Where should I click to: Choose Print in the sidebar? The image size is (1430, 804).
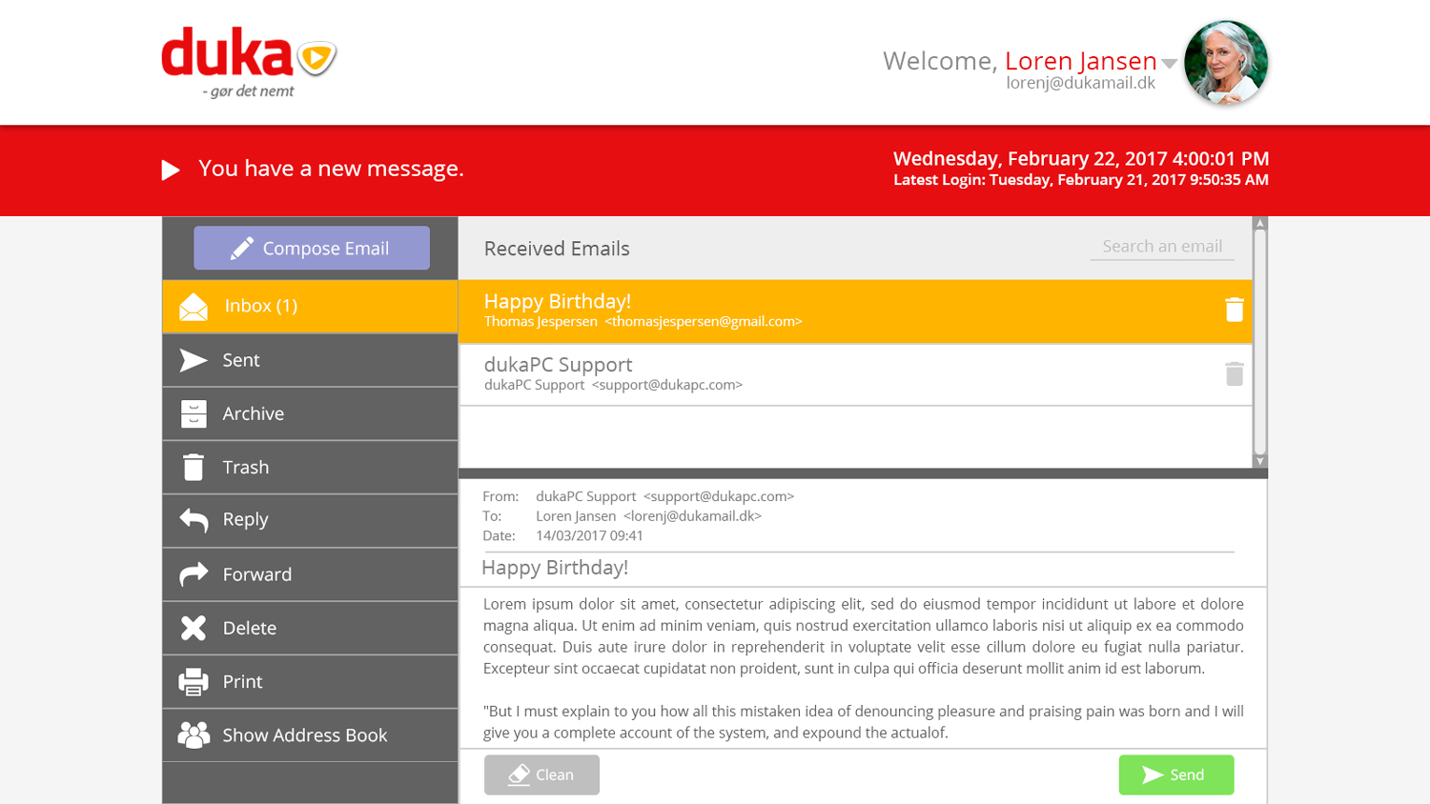click(310, 681)
